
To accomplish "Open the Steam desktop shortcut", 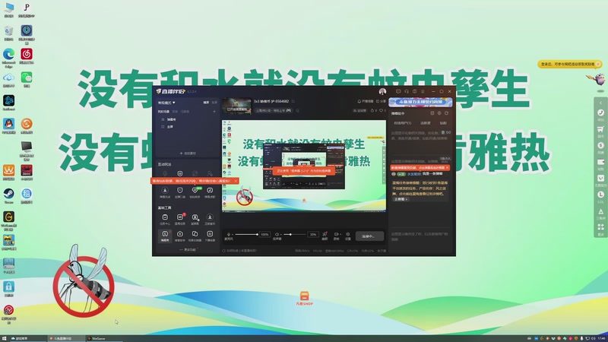I will pyautogui.click(x=8, y=196).
